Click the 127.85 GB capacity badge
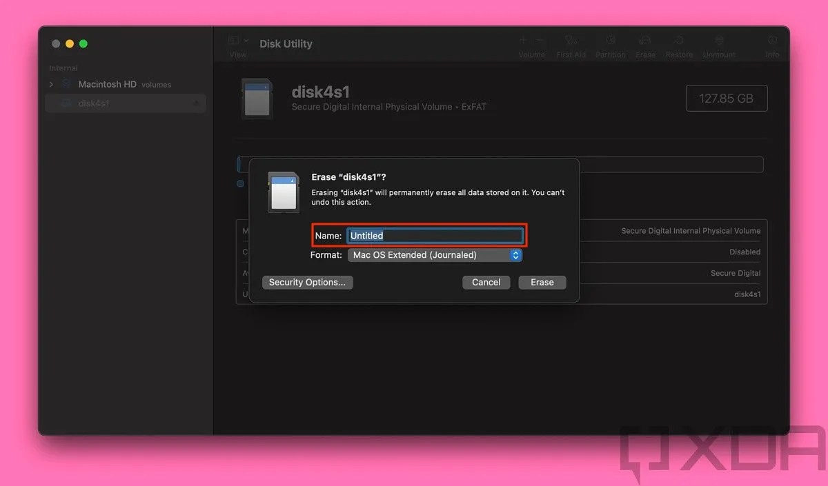 click(x=727, y=98)
